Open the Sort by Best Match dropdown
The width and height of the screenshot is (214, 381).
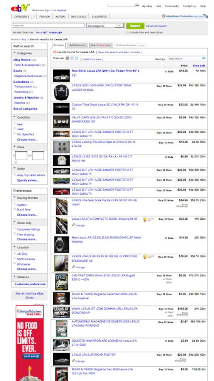187,59
